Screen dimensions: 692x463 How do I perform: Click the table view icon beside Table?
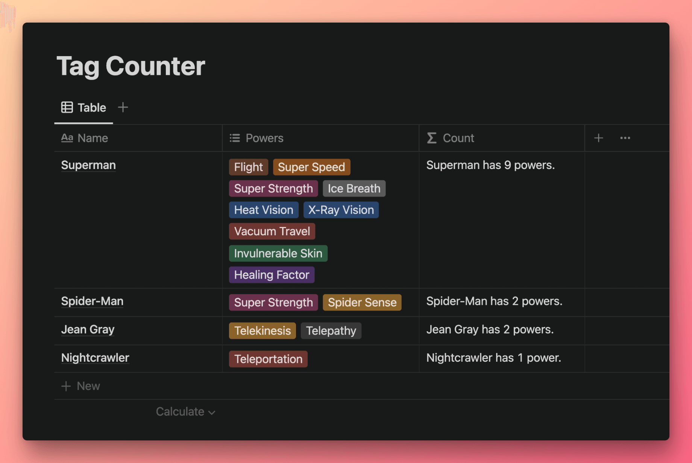click(x=67, y=107)
